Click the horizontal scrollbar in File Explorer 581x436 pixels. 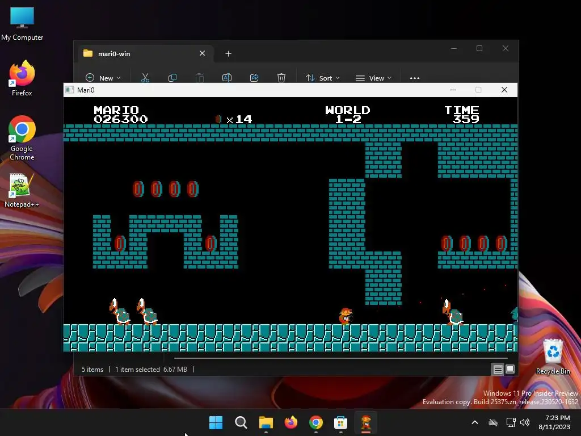click(x=340, y=358)
